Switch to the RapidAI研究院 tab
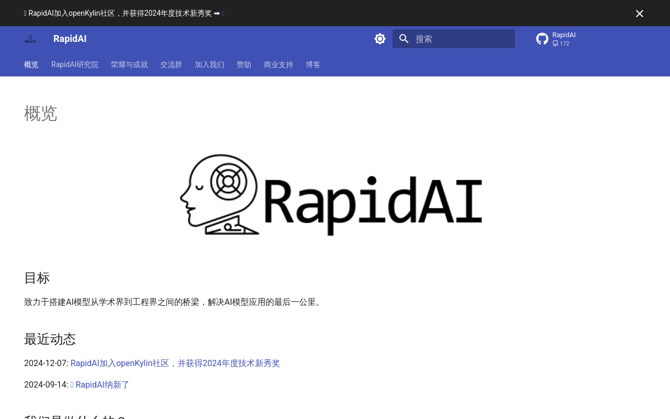The height and width of the screenshot is (419, 670). click(75, 64)
